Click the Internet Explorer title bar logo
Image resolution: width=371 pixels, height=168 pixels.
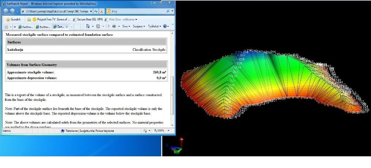coord(4,4)
